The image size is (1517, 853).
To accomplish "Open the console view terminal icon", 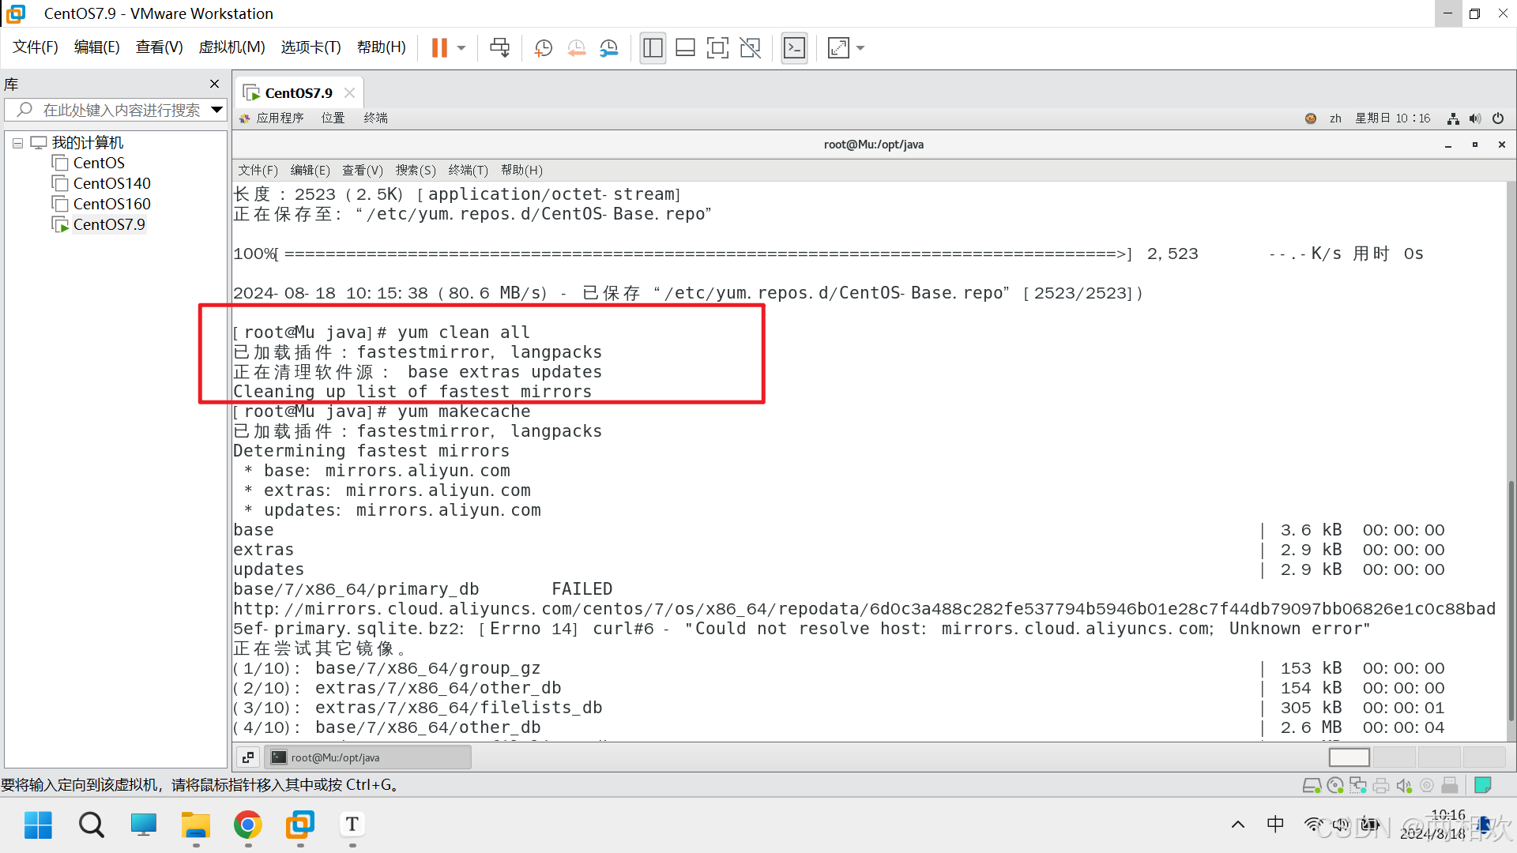I will tap(794, 48).
